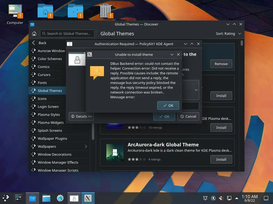273x204 pixels.
Task: Select Window Decorations category
Action: 59,154
